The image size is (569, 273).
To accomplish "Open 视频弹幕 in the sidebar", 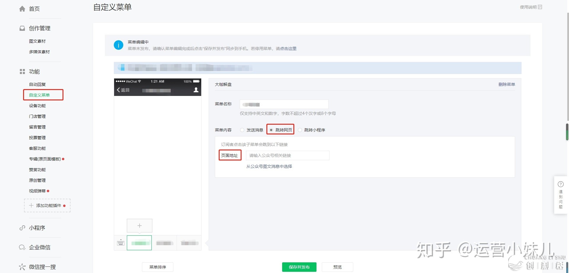I will pyautogui.click(x=37, y=191).
